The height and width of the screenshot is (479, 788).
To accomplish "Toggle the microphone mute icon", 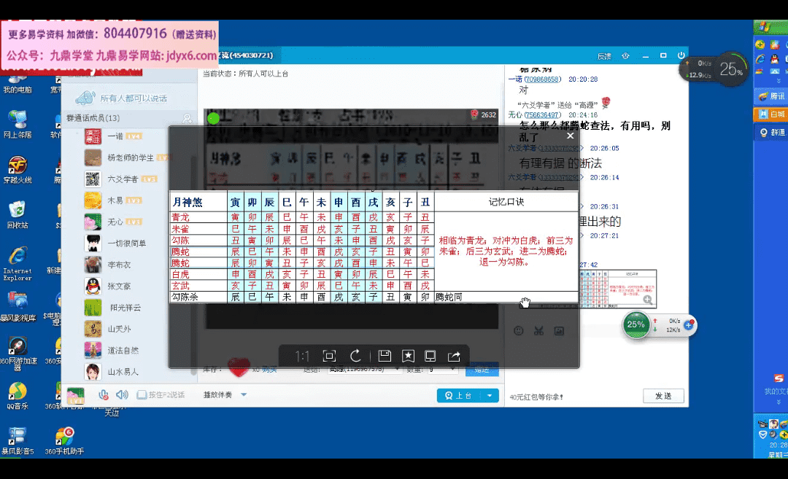I will tap(104, 394).
